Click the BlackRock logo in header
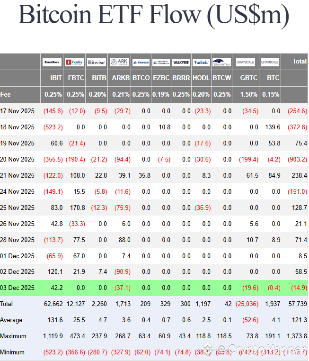 click(x=52, y=62)
